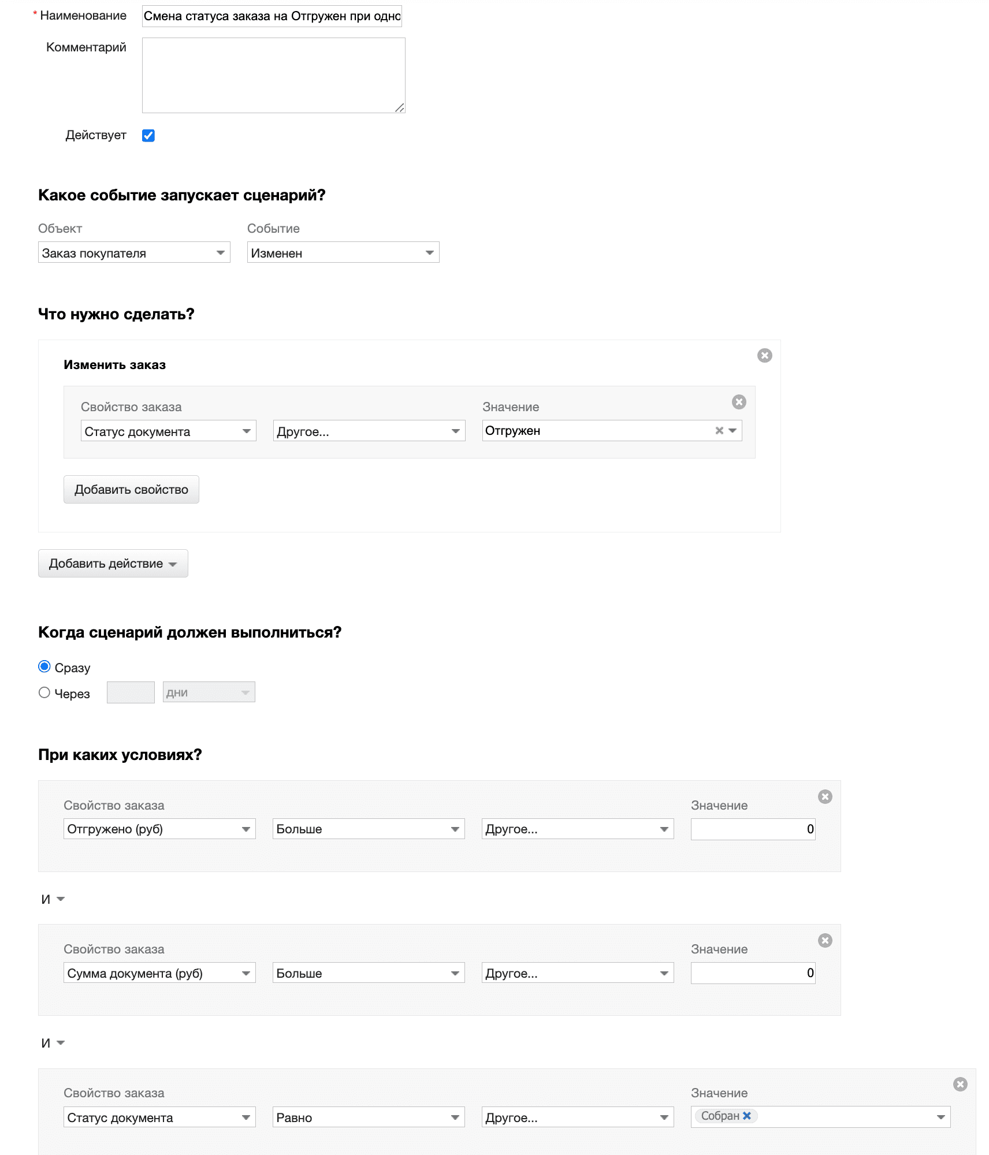The height and width of the screenshot is (1155, 989).
Task: Open the 'Отгружено (руб)' property dropdown
Action: click(159, 829)
